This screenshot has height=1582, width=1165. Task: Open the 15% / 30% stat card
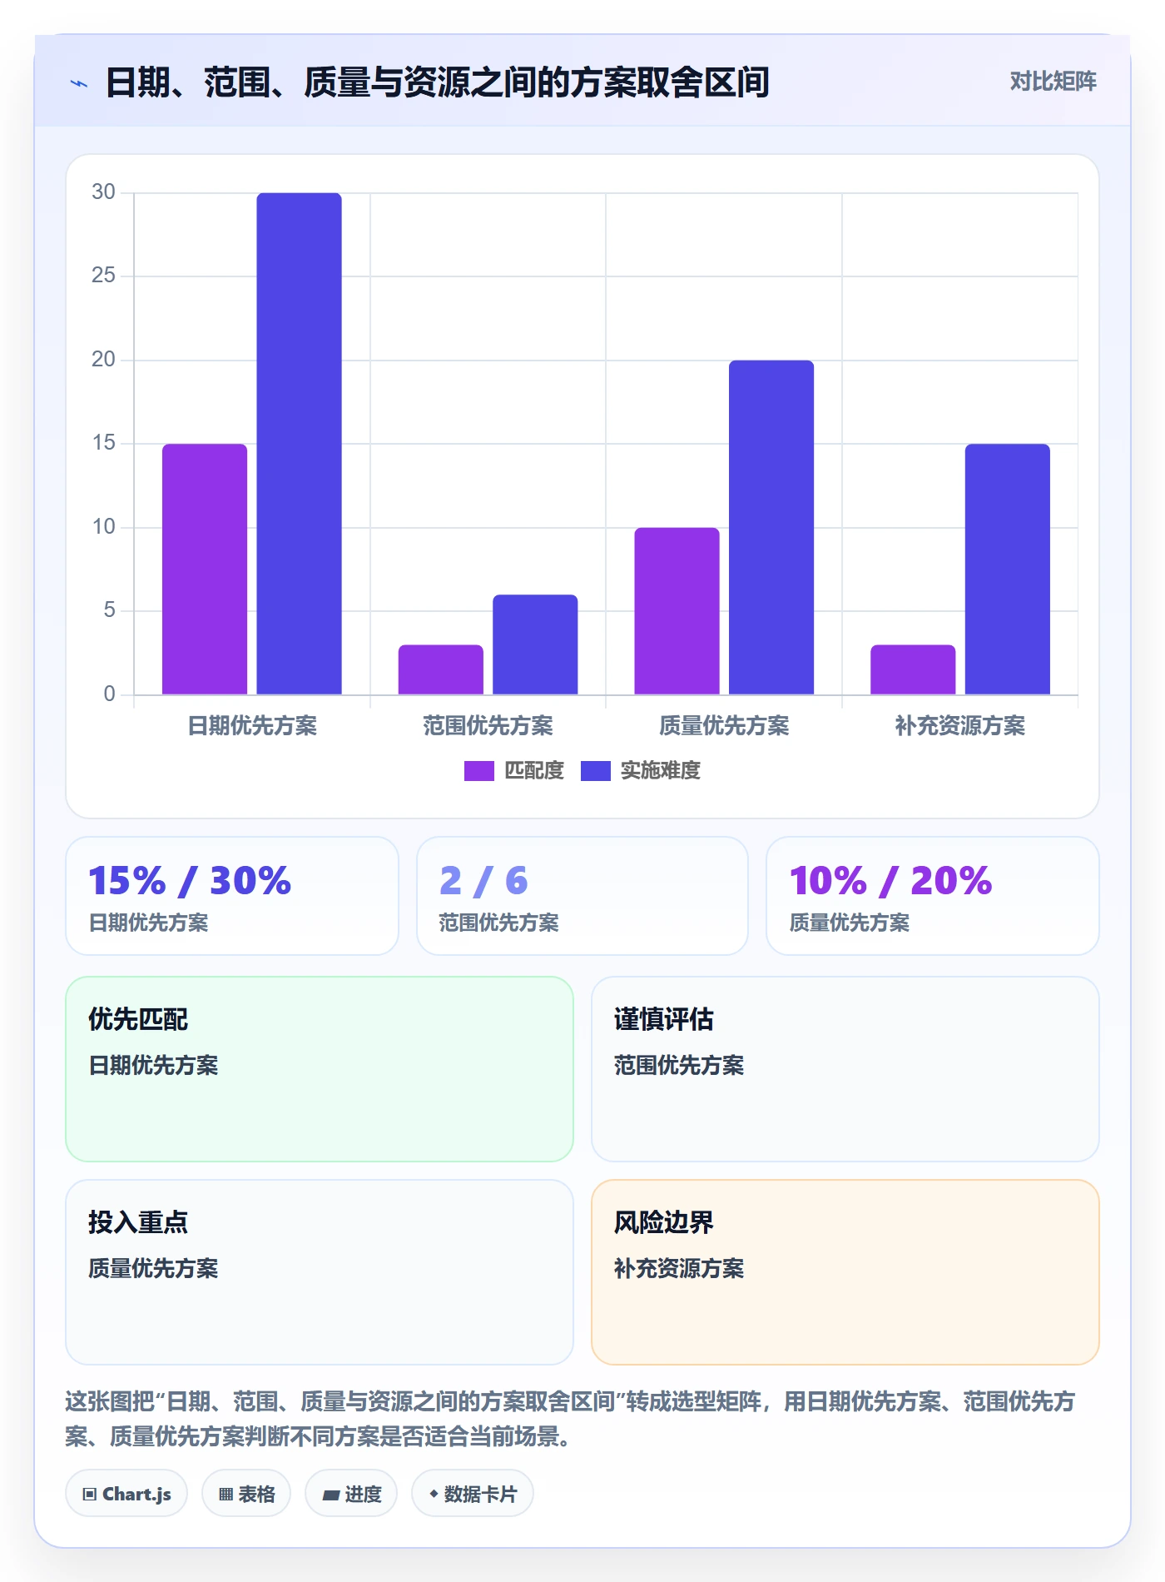(x=232, y=896)
